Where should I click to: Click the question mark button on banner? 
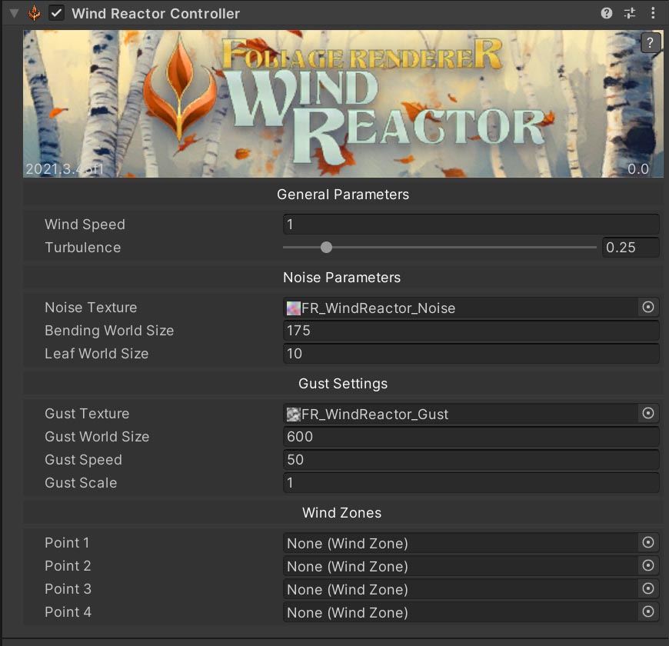click(650, 43)
